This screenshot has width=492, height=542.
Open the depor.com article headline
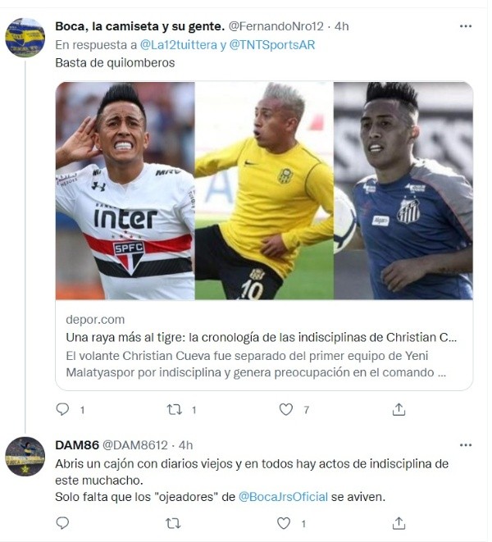[262, 337]
